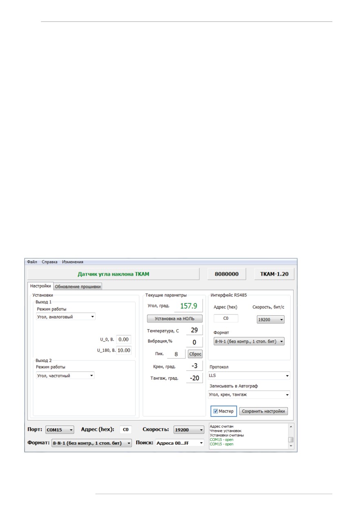Click the log panel scrollbar thumb

click(291, 440)
